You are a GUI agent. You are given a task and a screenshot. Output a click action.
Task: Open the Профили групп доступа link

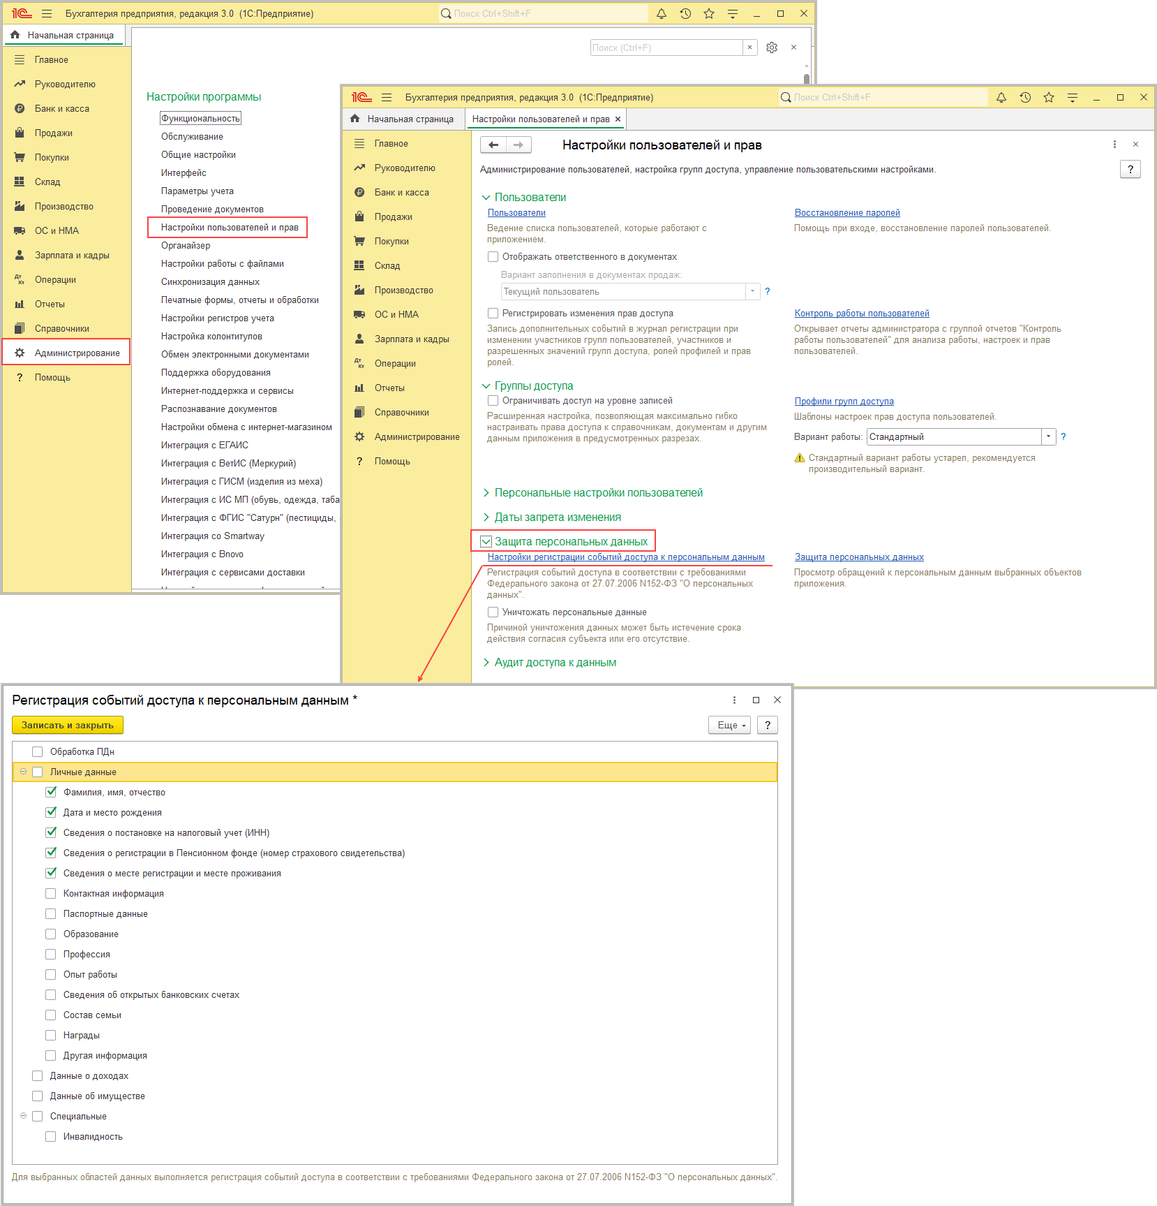tap(844, 402)
